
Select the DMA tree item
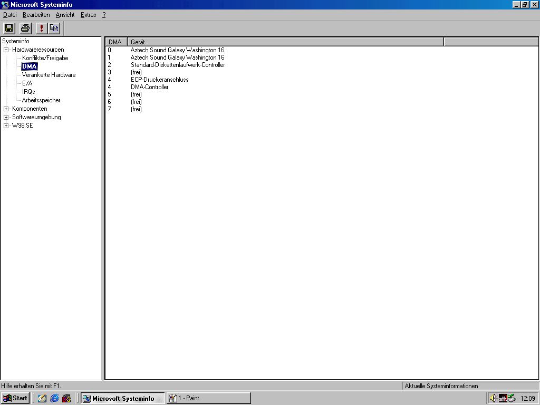tap(30, 66)
